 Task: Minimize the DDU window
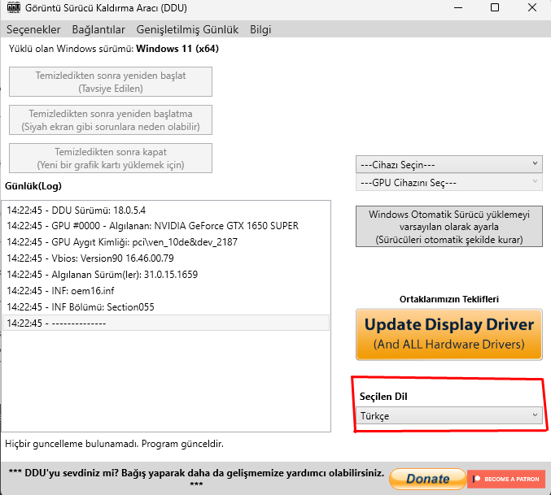458,7
